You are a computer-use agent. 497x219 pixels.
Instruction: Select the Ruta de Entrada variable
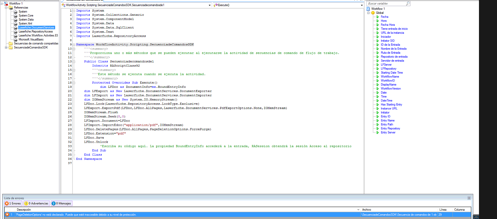point(390,53)
